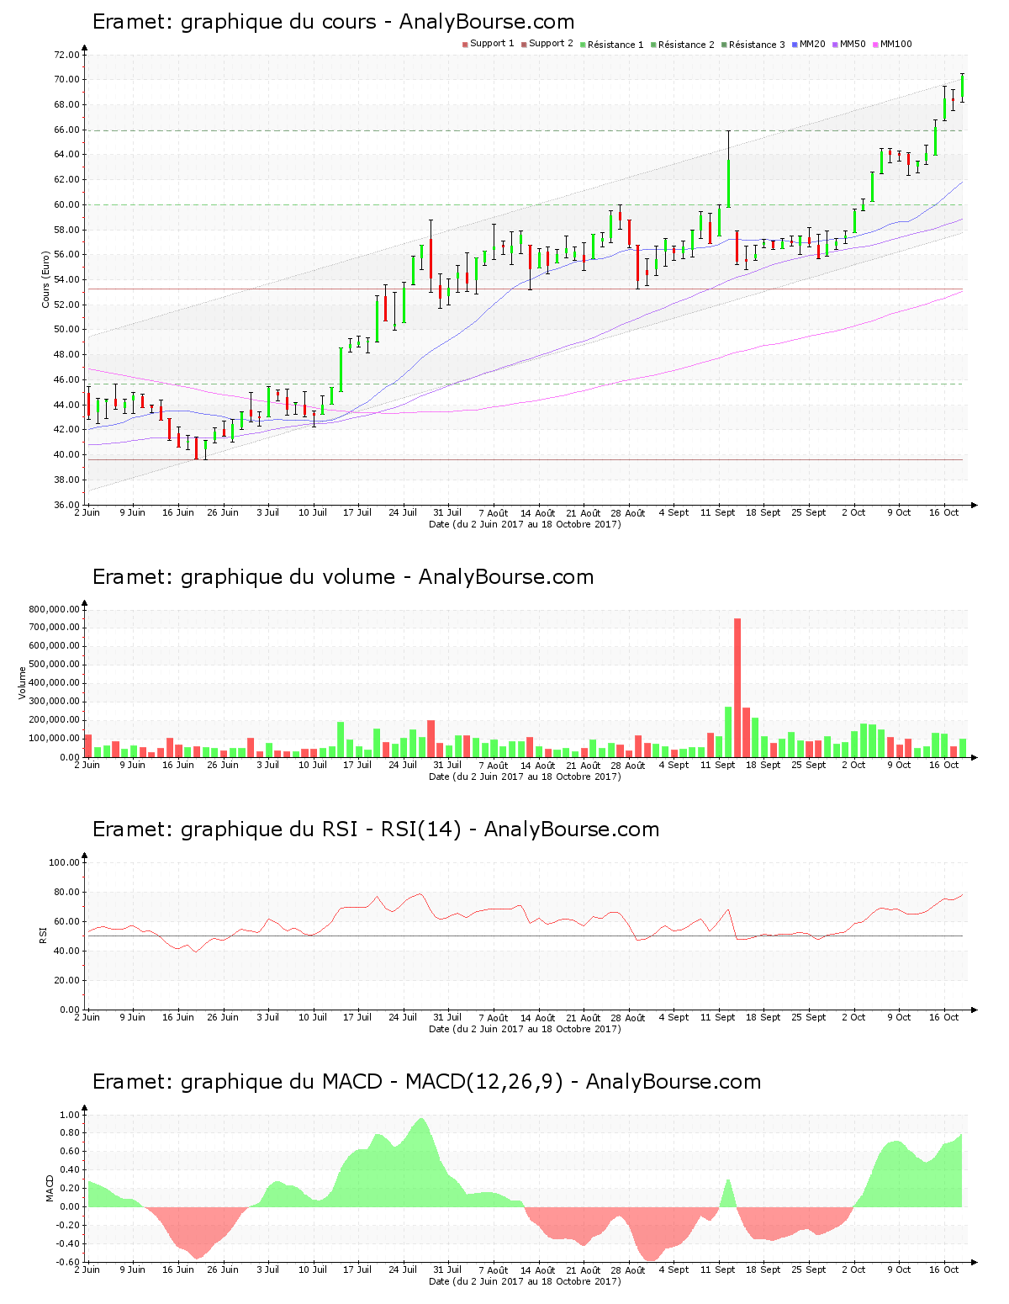Click the date range caption under MACD chart

point(525,1281)
